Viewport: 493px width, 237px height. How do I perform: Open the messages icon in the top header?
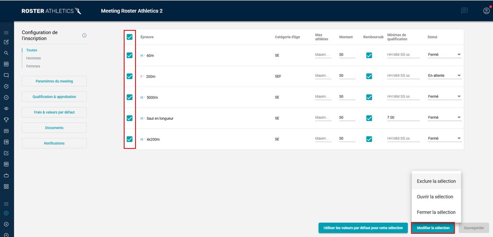click(465, 11)
